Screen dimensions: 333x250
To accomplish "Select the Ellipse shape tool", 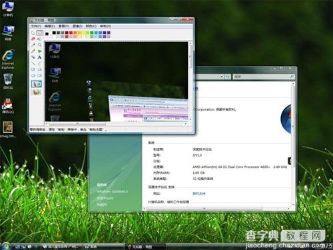I will coord(33,75).
